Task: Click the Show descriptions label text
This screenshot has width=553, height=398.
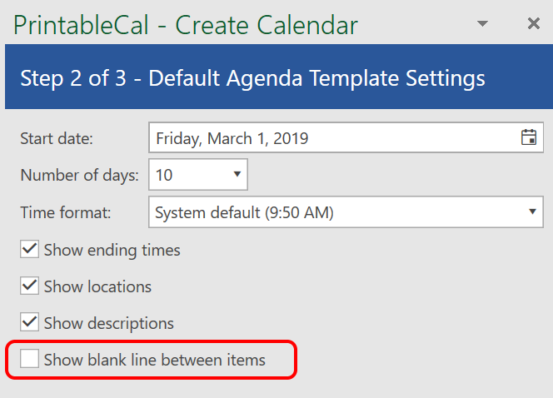Action: [x=108, y=323]
